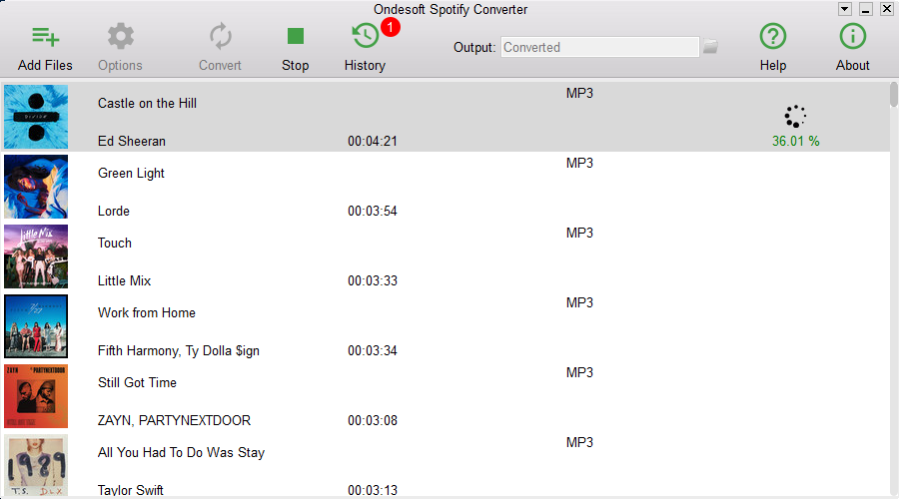Minimize the Ondesoft Spotify Converter window

866,9
